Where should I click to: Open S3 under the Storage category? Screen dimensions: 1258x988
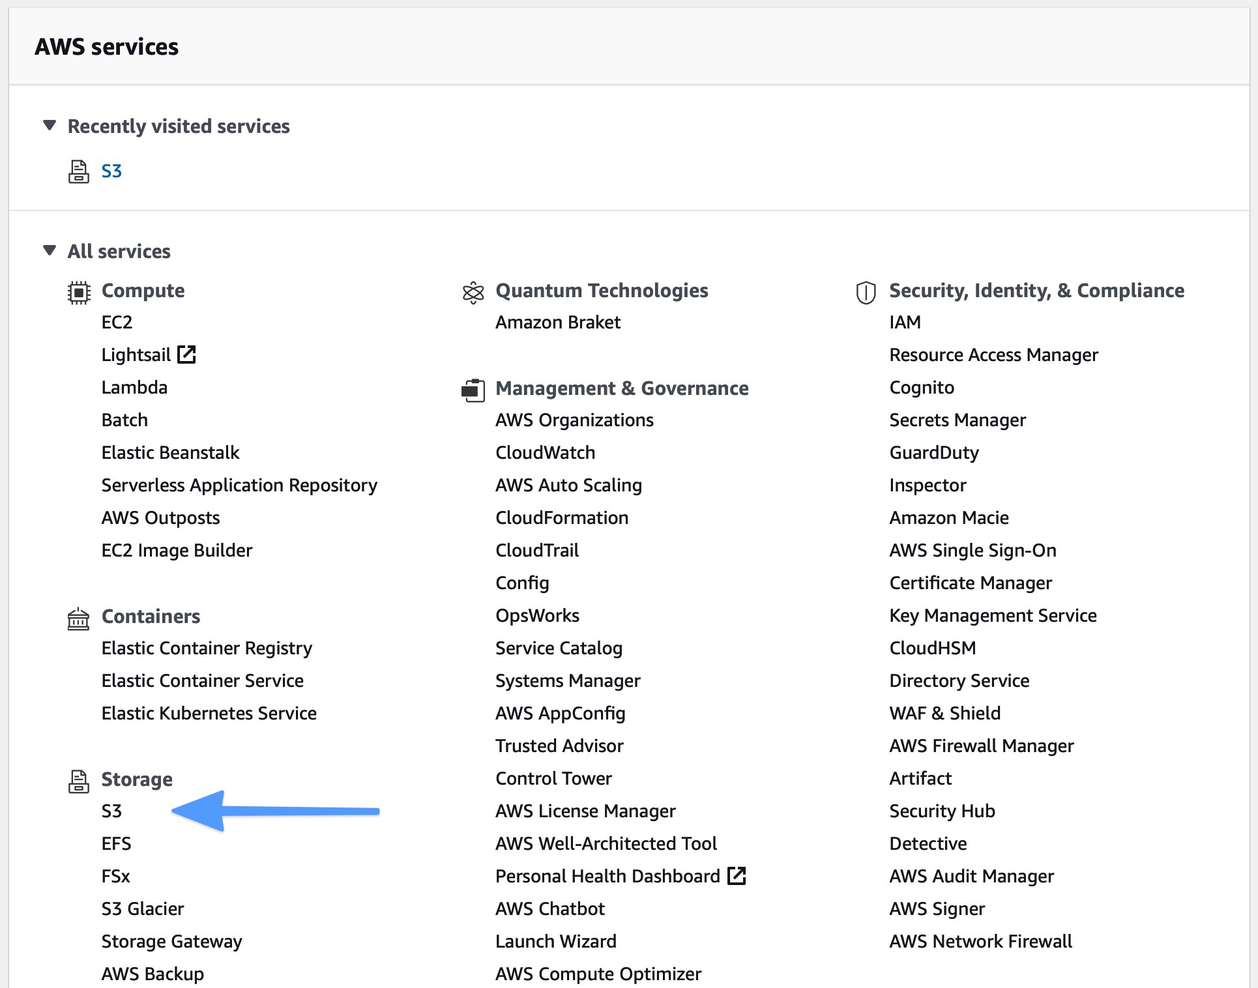(111, 811)
